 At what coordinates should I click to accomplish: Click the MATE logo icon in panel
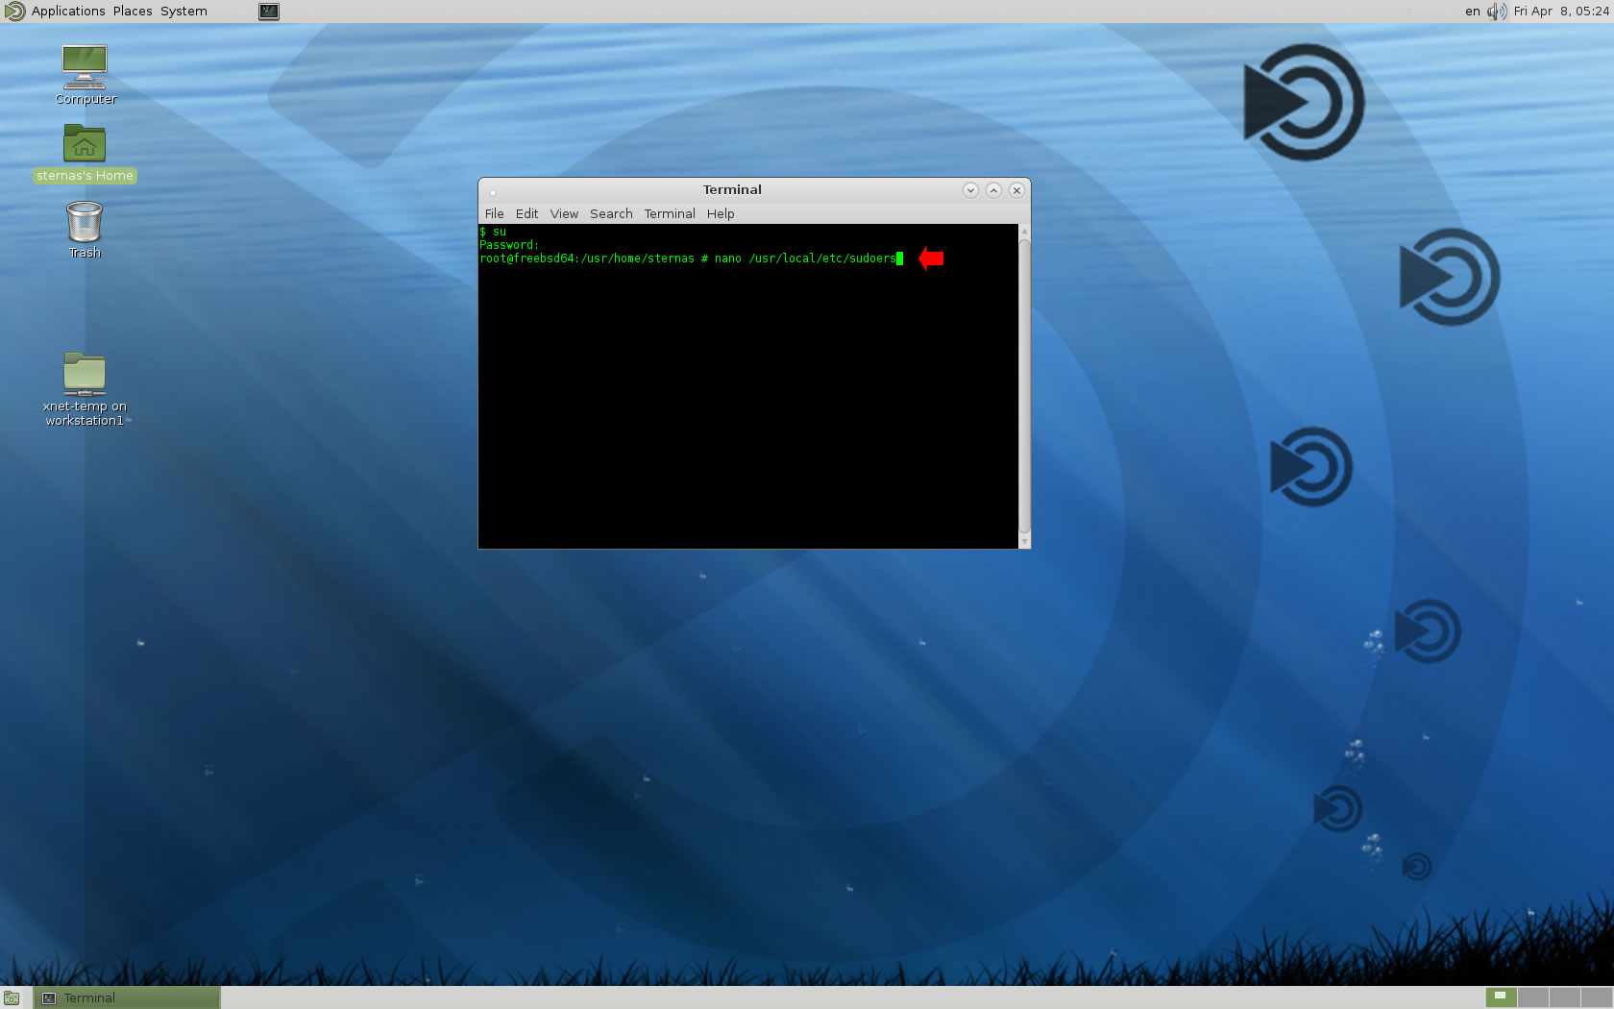click(x=14, y=12)
